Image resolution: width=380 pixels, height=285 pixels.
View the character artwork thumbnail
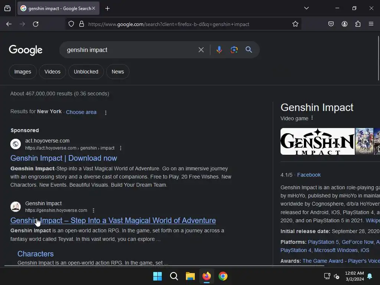(364, 141)
